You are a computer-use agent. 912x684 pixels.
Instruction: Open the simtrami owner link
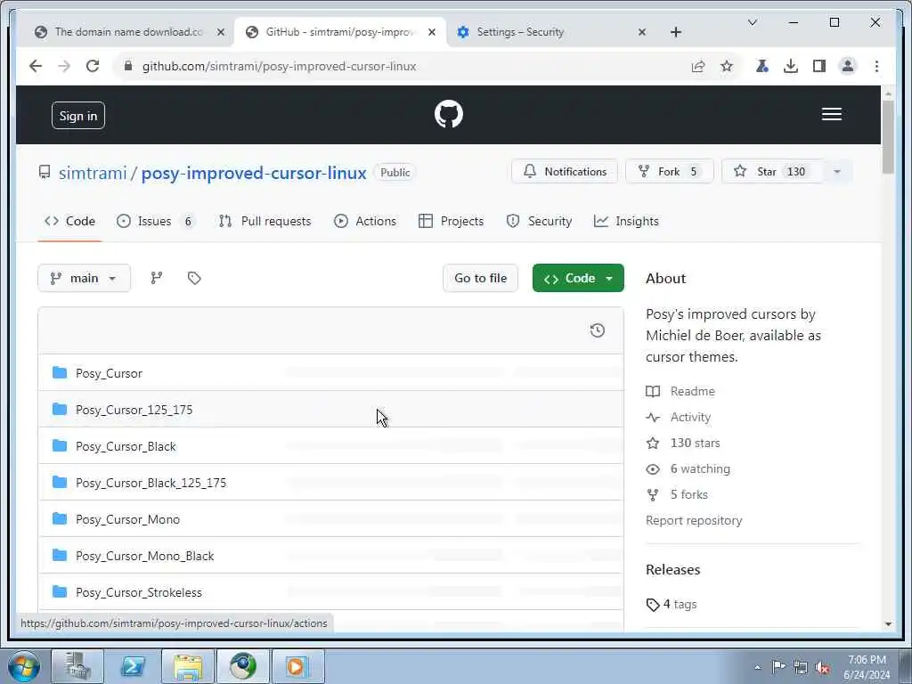click(93, 173)
